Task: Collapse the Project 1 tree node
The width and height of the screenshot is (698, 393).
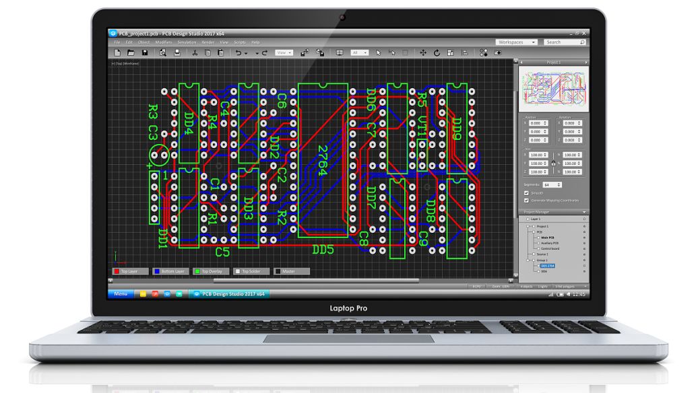Action: [528, 226]
